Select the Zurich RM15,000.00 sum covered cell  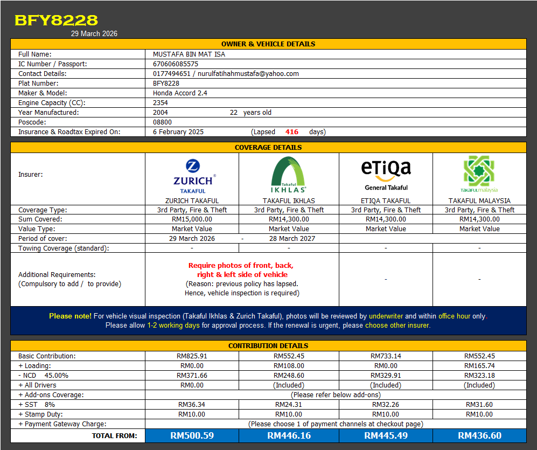(x=192, y=219)
